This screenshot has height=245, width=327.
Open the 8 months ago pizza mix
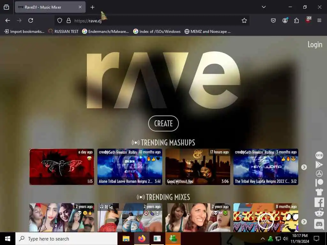tap(266, 218)
